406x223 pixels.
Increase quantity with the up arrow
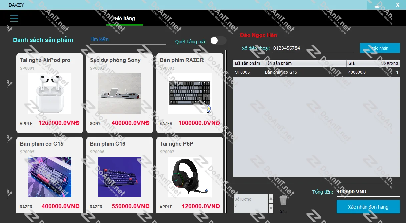tap(271, 199)
